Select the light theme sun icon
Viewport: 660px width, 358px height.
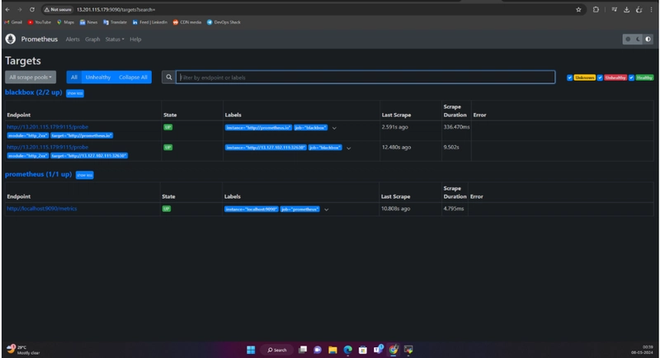coord(628,39)
